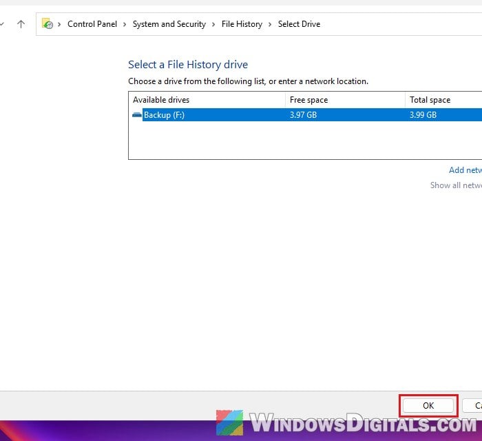This screenshot has width=482, height=441.
Task: Expand chevron before Control Panel breadcrumb
Action: (x=59, y=24)
